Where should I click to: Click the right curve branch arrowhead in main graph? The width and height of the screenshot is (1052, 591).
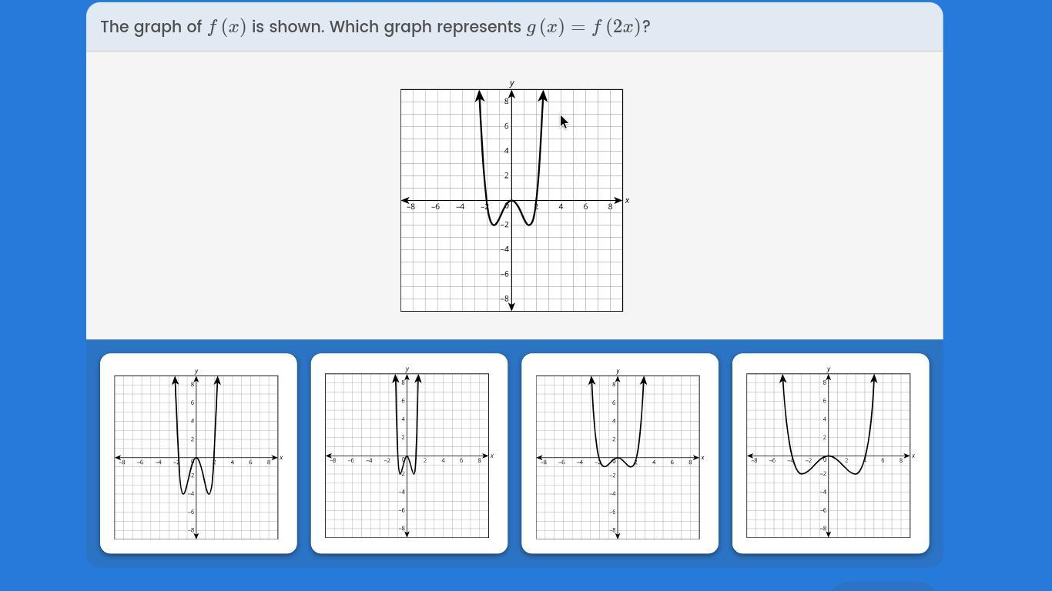543,95
